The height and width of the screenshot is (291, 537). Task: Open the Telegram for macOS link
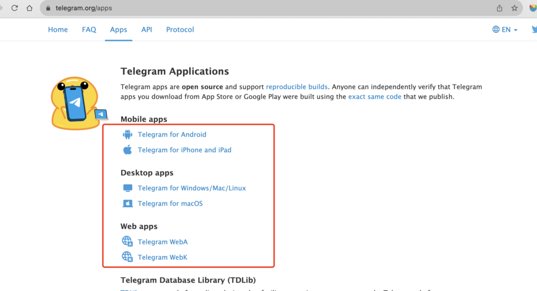point(170,203)
